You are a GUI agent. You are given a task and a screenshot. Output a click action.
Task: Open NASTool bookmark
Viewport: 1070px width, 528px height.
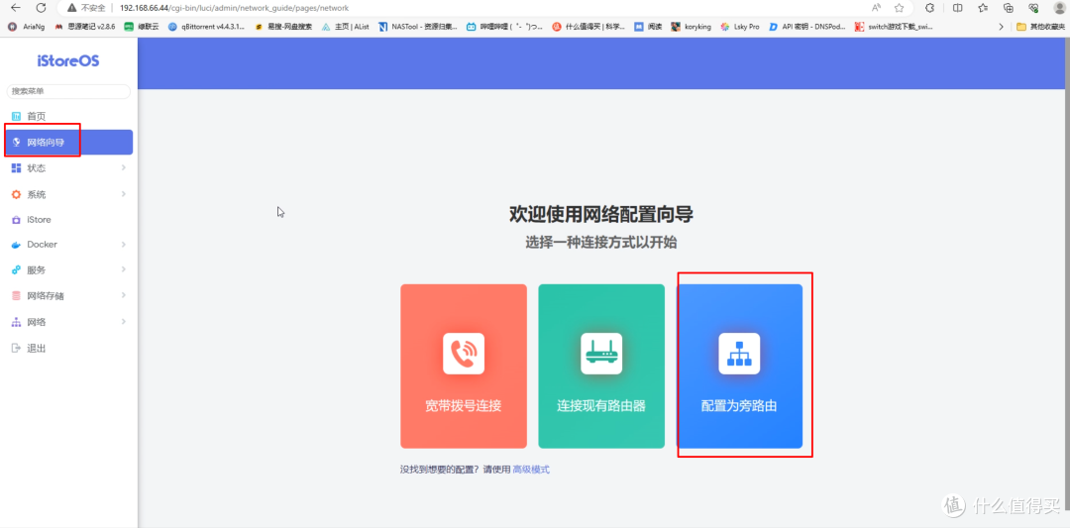tap(418, 27)
